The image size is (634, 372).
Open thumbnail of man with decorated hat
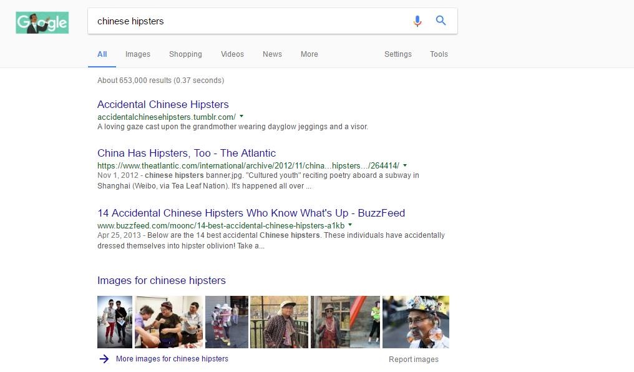[x=416, y=322]
